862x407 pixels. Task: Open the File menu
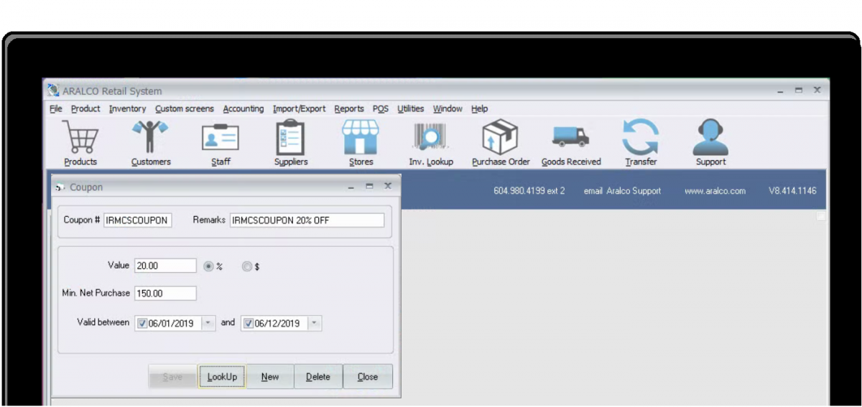56,108
